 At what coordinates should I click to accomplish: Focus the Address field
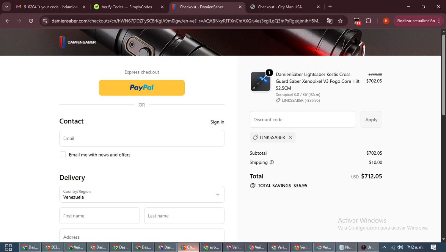[x=142, y=236]
